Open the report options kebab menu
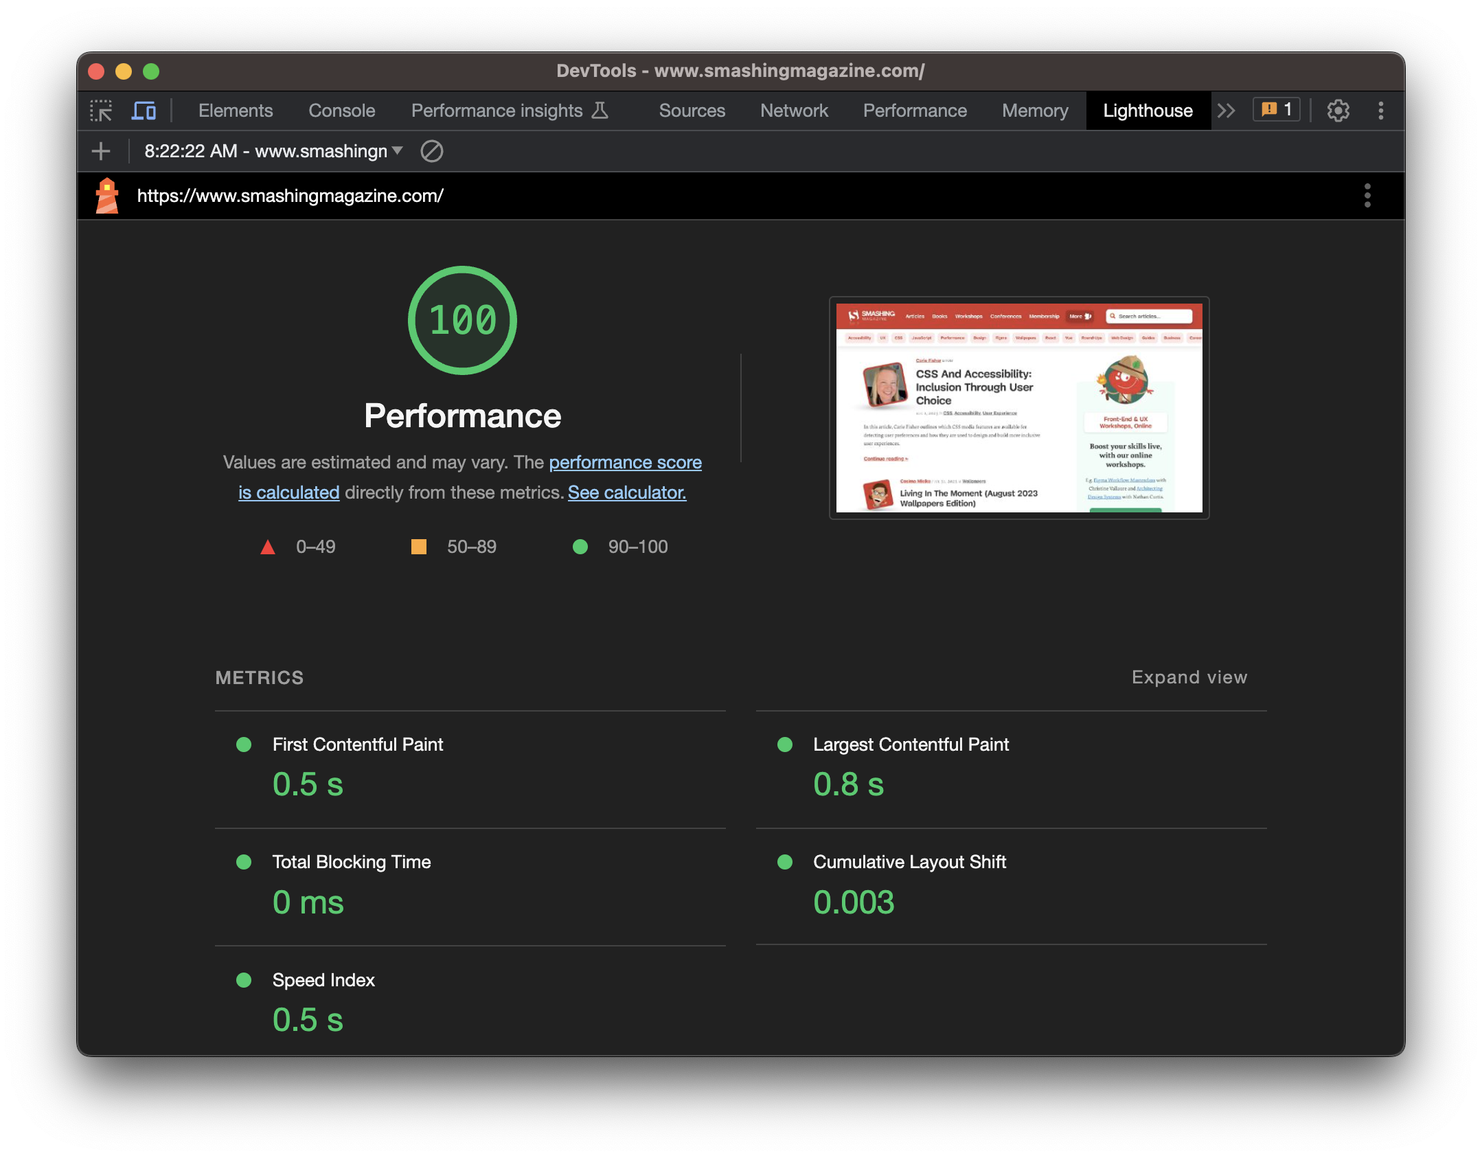Viewport: 1482px width, 1158px height. click(1368, 195)
